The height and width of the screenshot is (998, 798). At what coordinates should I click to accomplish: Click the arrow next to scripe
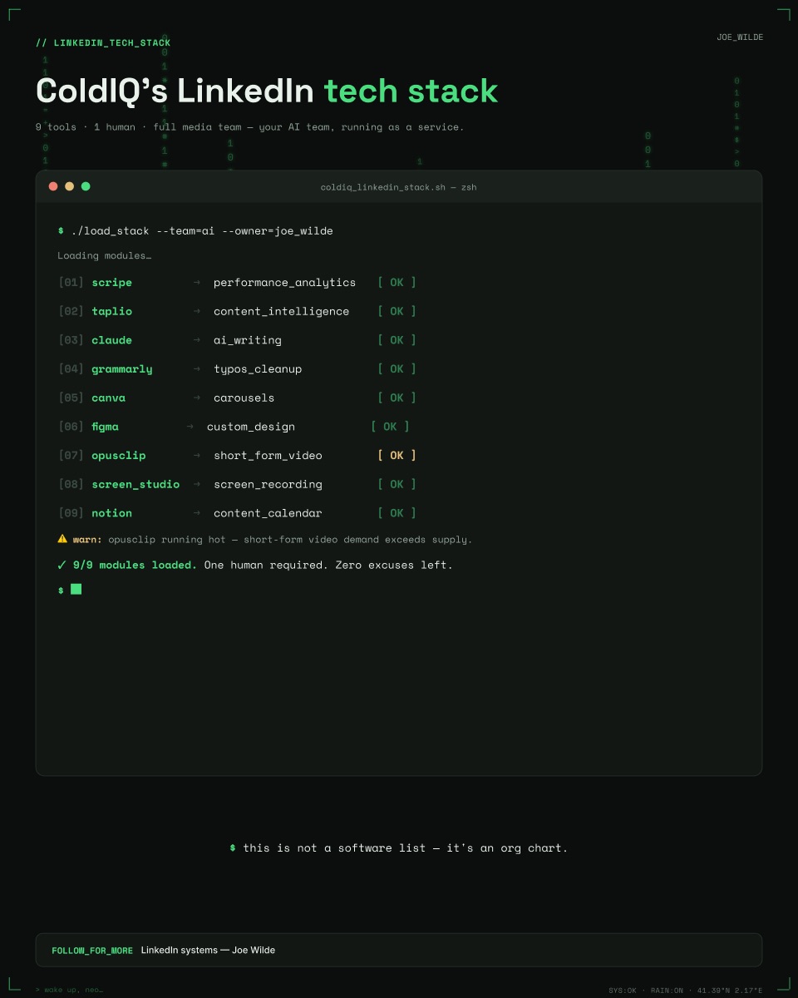click(x=197, y=283)
